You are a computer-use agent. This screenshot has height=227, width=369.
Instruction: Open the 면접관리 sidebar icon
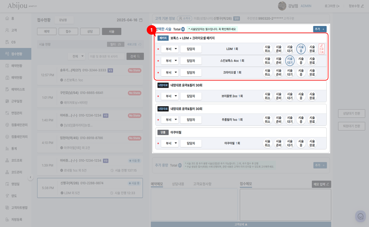coord(7,113)
